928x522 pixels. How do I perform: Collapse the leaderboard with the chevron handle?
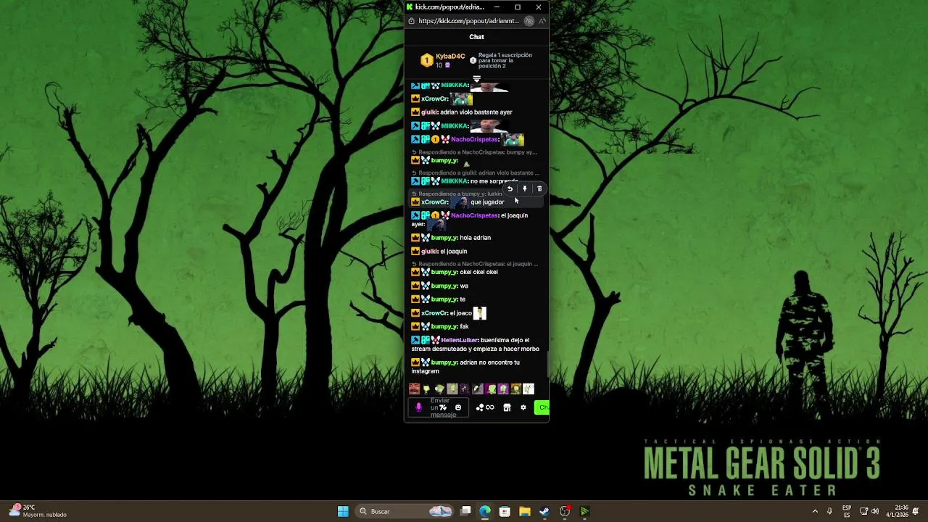tap(476, 79)
